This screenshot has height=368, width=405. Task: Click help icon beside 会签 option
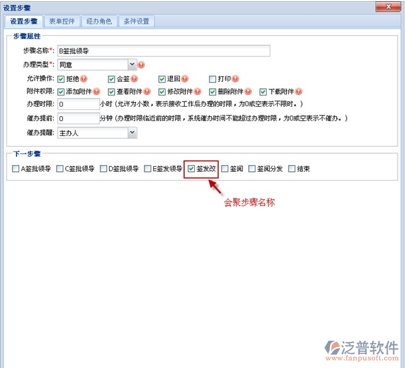135,79
